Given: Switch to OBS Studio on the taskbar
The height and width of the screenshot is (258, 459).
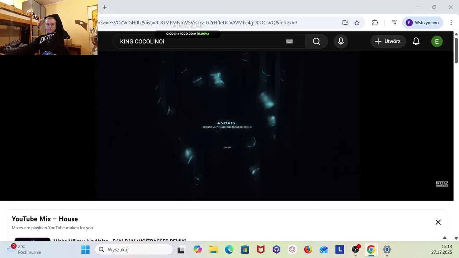Looking at the screenshot, I should [x=355, y=250].
